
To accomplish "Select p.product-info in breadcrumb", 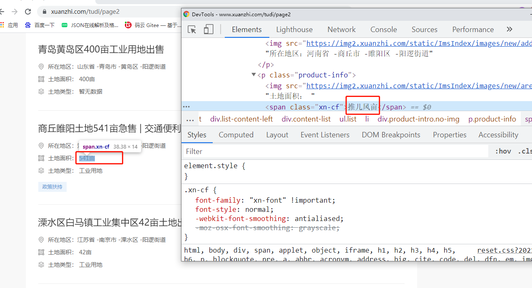I will (x=492, y=119).
